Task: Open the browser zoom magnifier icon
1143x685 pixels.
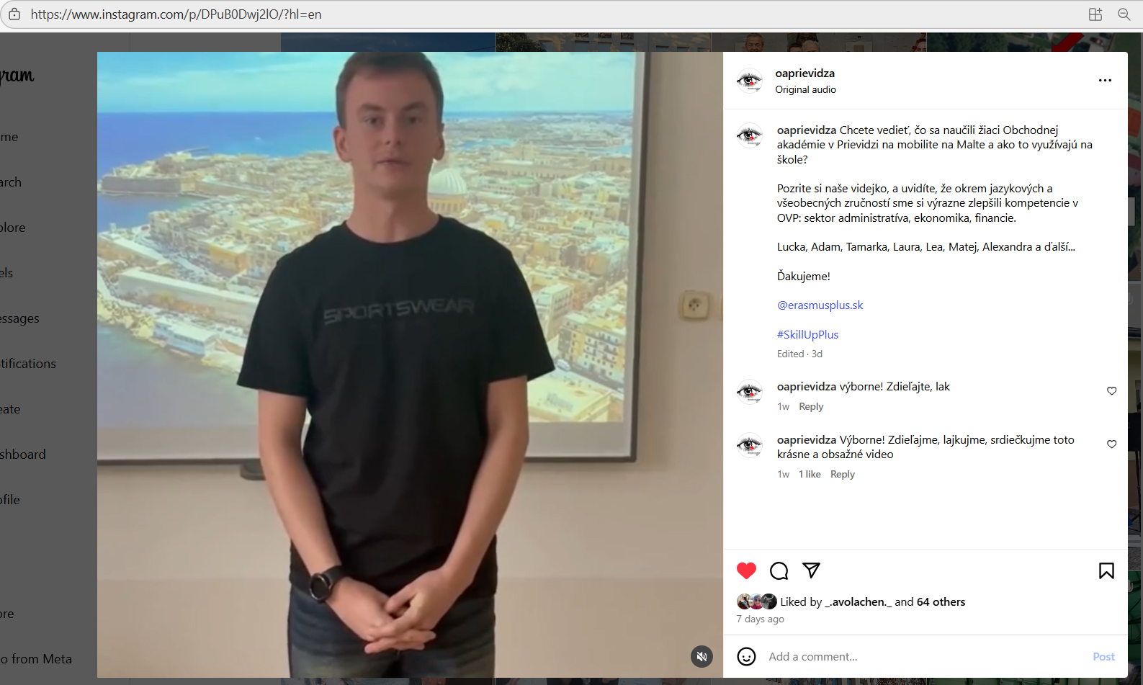Action: click(1124, 14)
